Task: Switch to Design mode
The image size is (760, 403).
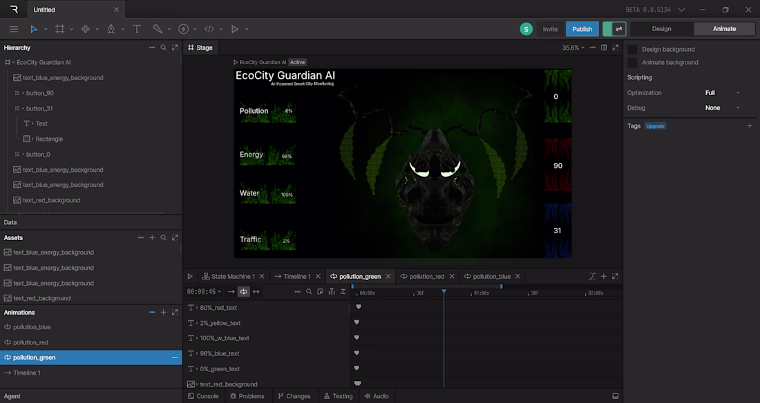Action: coord(661,29)
